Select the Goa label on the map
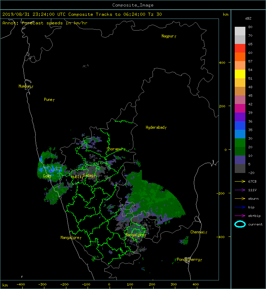The height and width of the screenshot is (289, 266). [x=46, y=176]
